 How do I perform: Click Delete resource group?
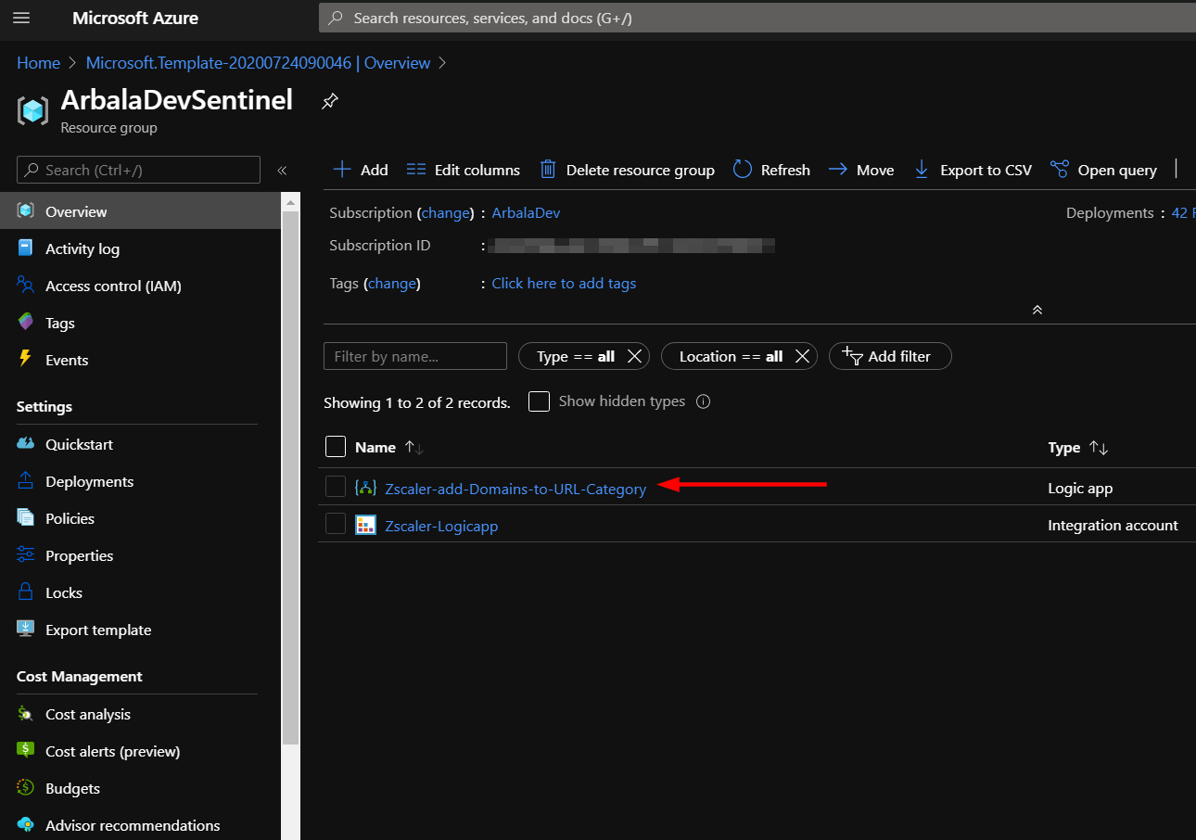pos(628,170)
